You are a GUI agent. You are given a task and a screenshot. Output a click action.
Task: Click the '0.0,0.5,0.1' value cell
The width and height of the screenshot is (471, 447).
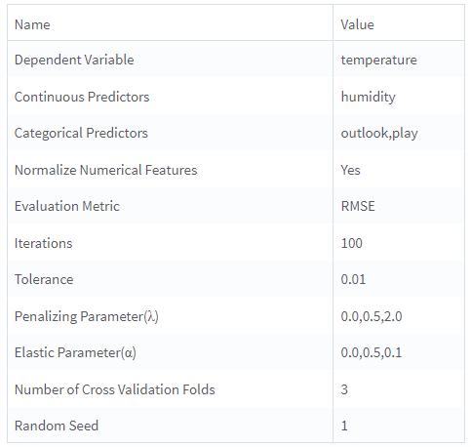372,352
